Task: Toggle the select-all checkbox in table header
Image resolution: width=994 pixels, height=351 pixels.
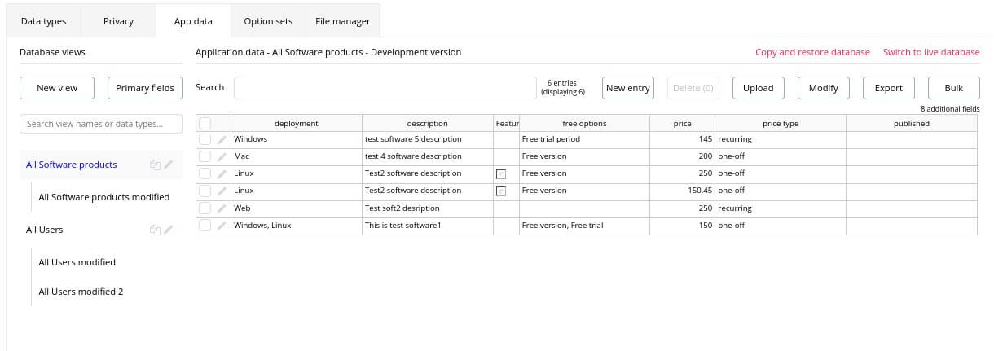Action: 205,123
